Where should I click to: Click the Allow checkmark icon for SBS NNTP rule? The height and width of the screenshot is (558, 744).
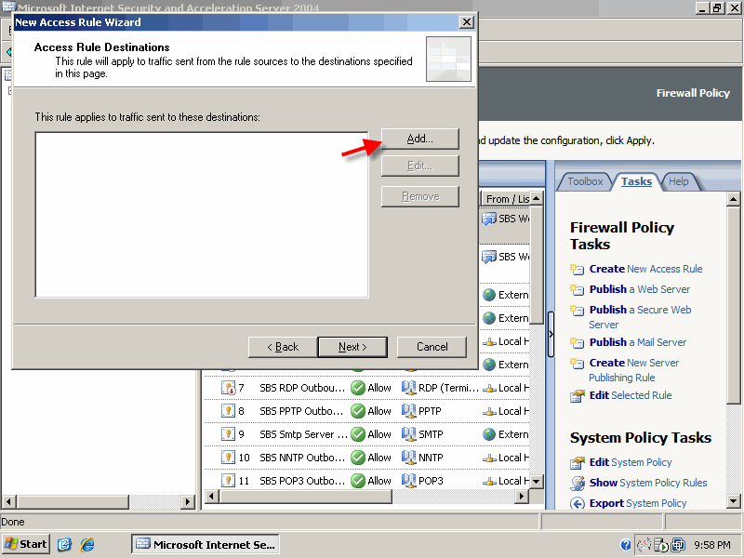point(358,458)
